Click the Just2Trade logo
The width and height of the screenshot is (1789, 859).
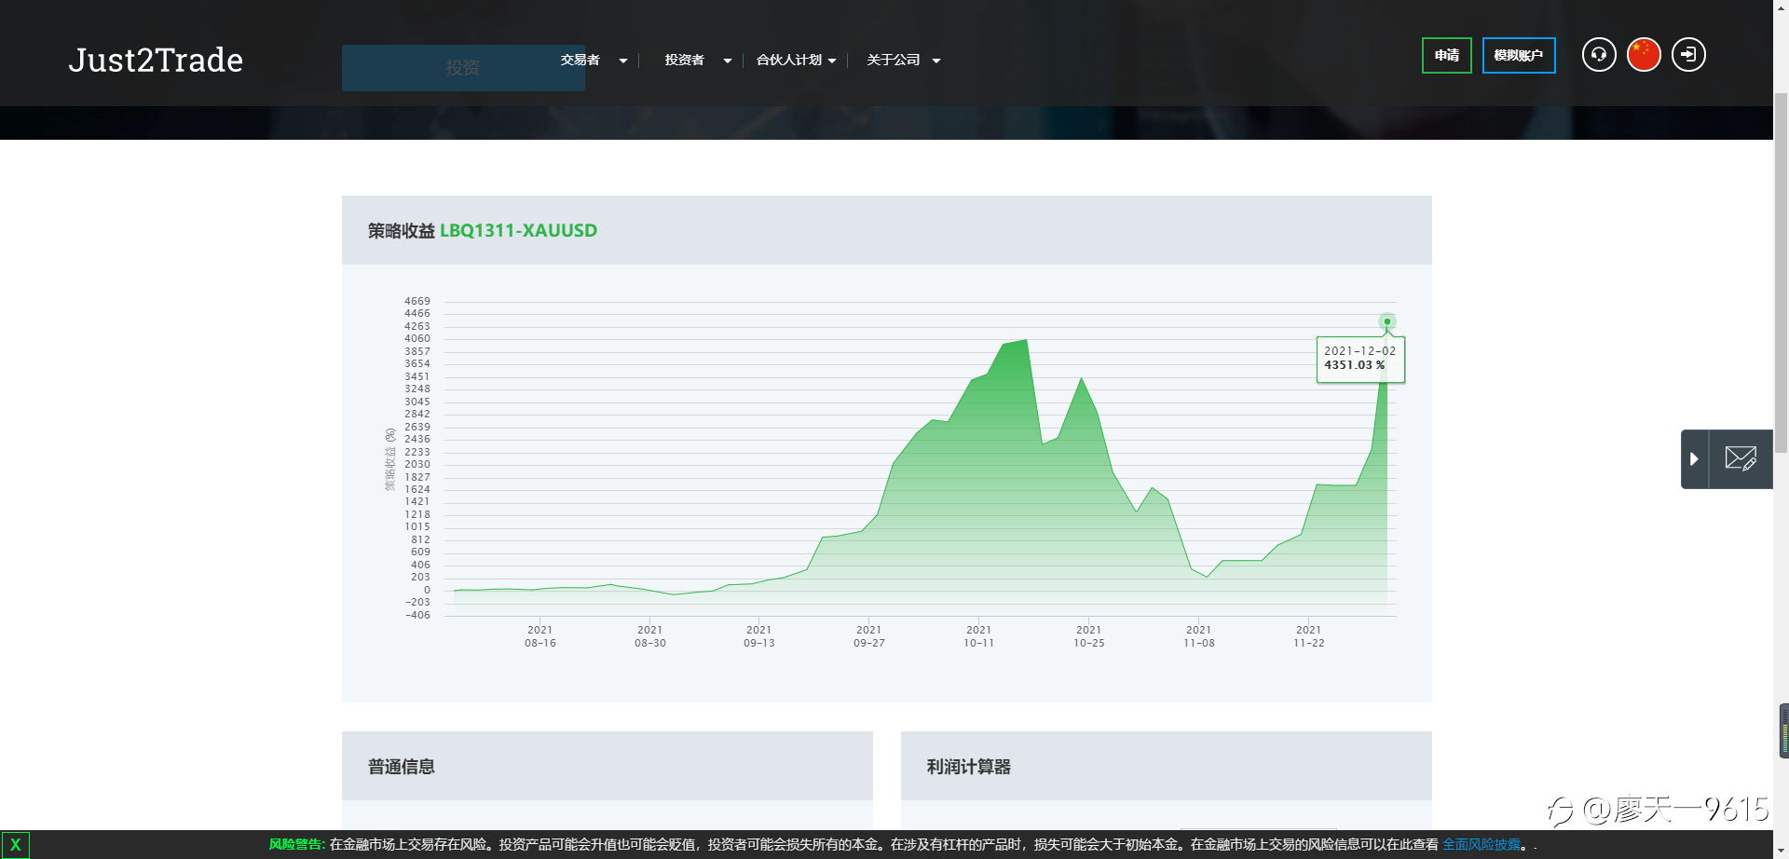click(156, 61)
